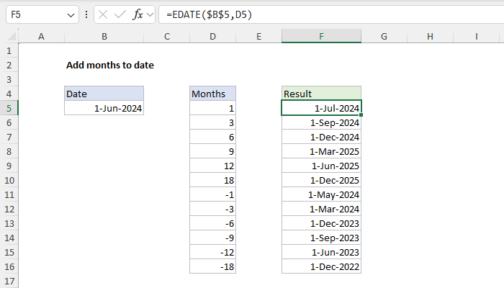Image resolution: width=504 pixels, height=288 pixels.
Task: Select Result cell 1-Jul-2024
Action: [x=321, y=108]
